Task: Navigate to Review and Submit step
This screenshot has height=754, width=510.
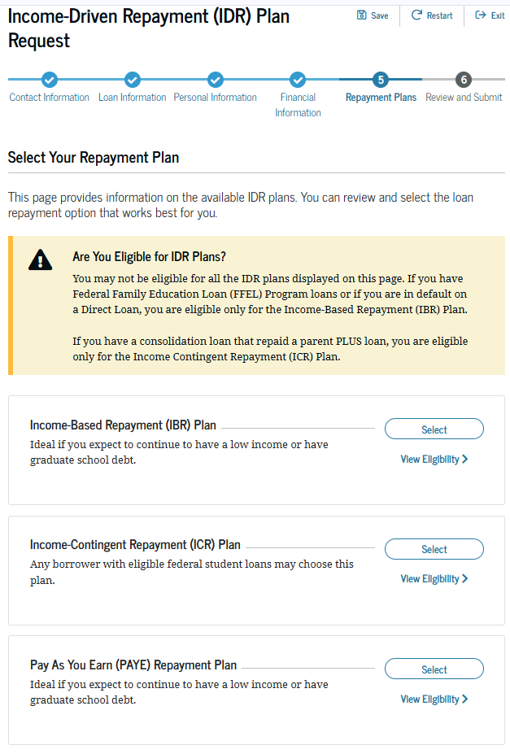Action: pos(464,97)
